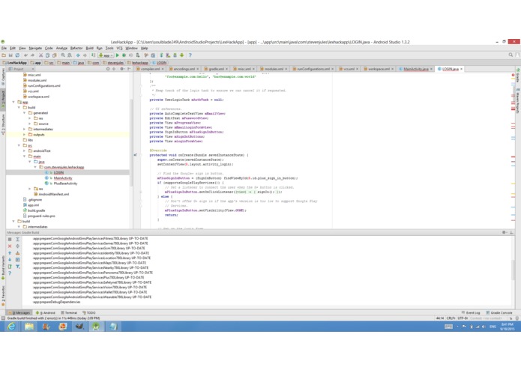The height and width of the screenshot is (370, 521).
Task: Open File Explorer from taskbar
Action: tap(29, 327)
